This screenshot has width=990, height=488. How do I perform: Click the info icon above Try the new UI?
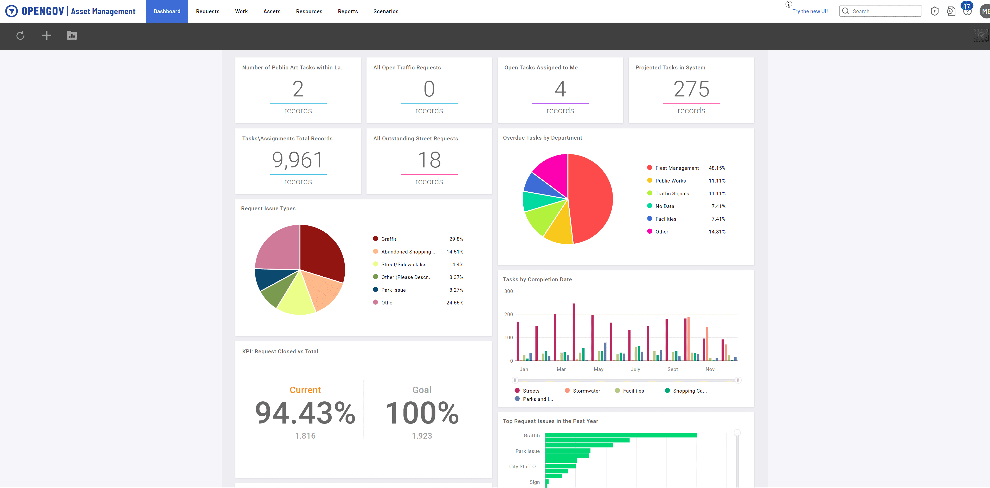pos(789,4)
